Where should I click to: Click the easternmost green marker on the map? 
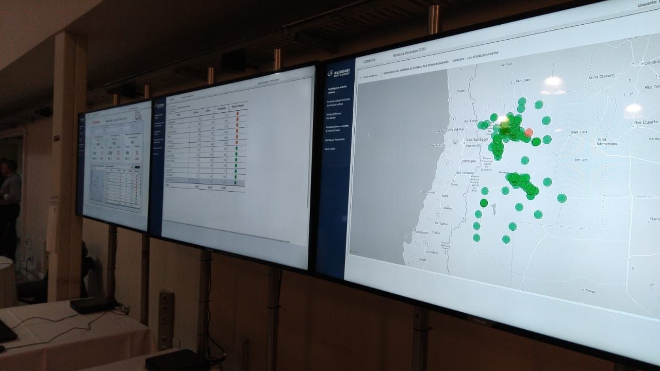tap(562, 198)
